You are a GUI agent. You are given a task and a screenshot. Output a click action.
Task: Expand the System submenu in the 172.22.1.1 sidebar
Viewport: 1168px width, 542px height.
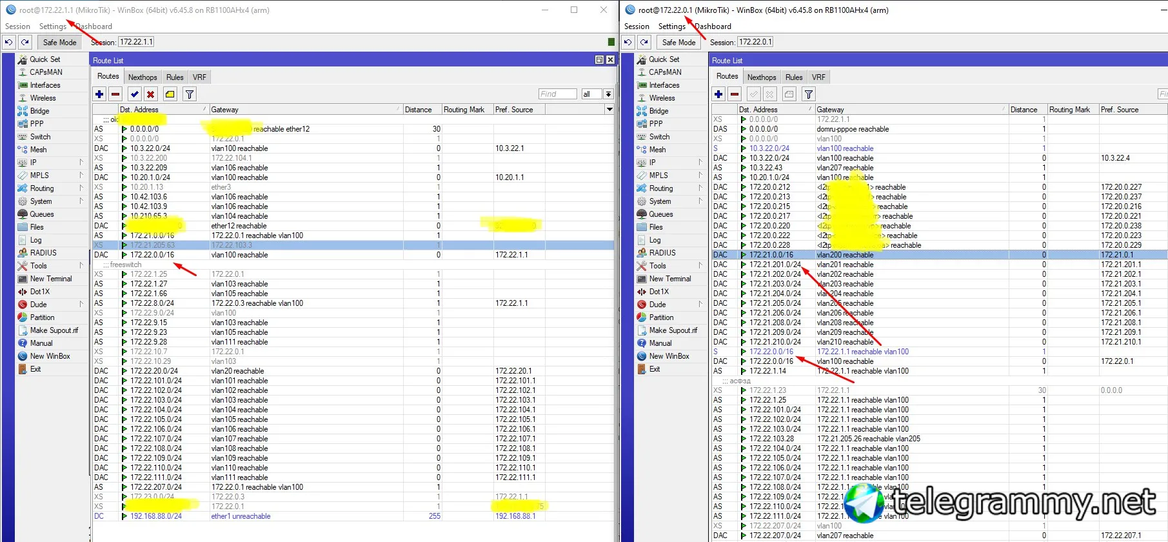(x=81, y=201)
